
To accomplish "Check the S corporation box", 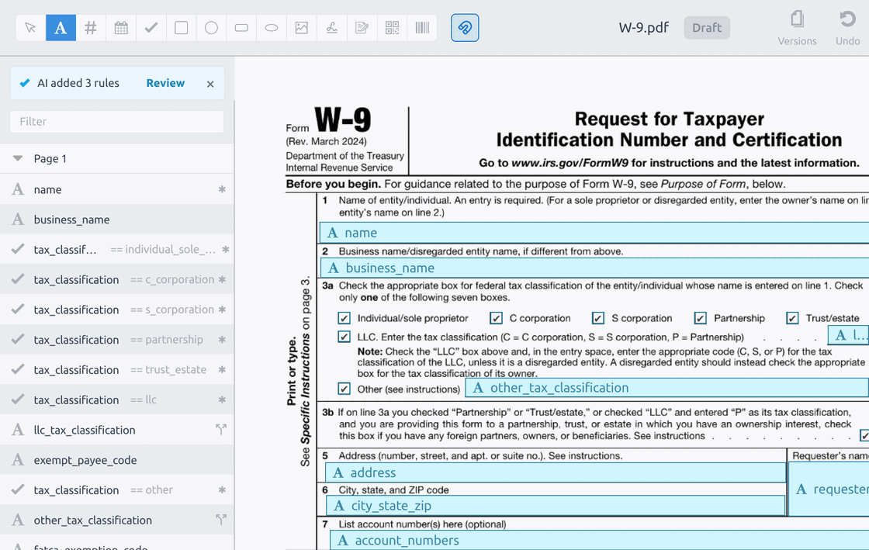I will pos(598,318).
